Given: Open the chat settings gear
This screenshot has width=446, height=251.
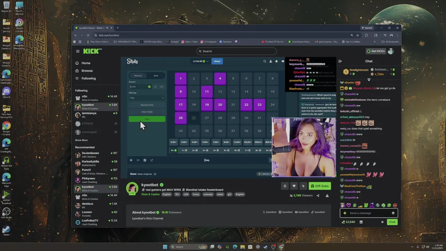Looking at the screenshot, I should [x=382, y=222].
